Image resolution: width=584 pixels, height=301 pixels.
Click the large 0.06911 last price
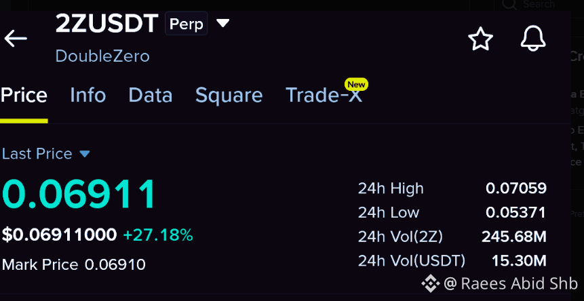pyautogui.click(x=79, y=195)
